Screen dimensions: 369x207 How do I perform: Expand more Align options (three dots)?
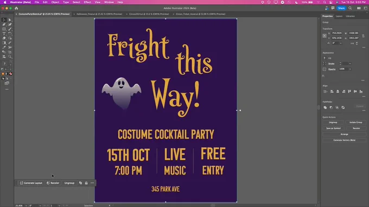[x=364, y=97]
